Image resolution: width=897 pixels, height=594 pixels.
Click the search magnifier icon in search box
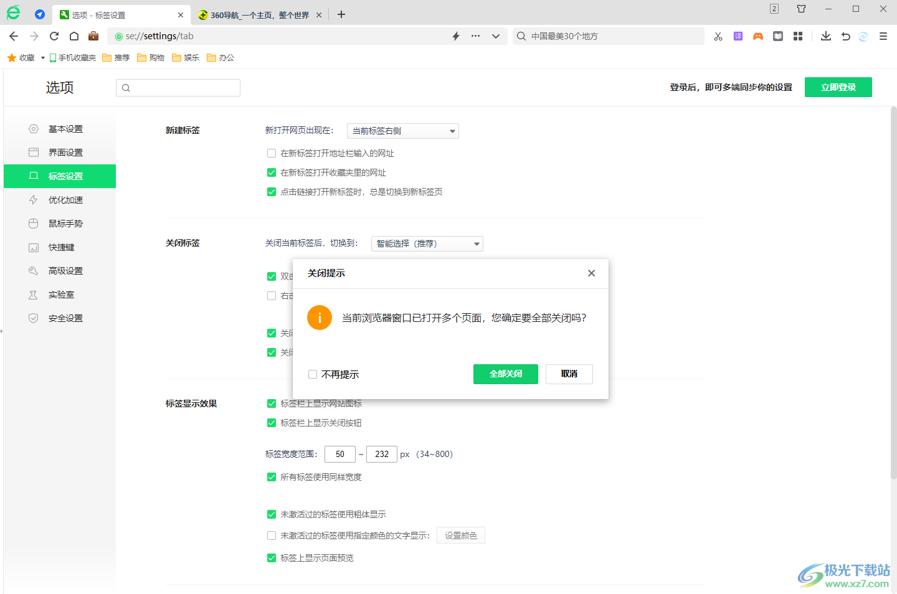pyautogui.click(x=521, y=36)
